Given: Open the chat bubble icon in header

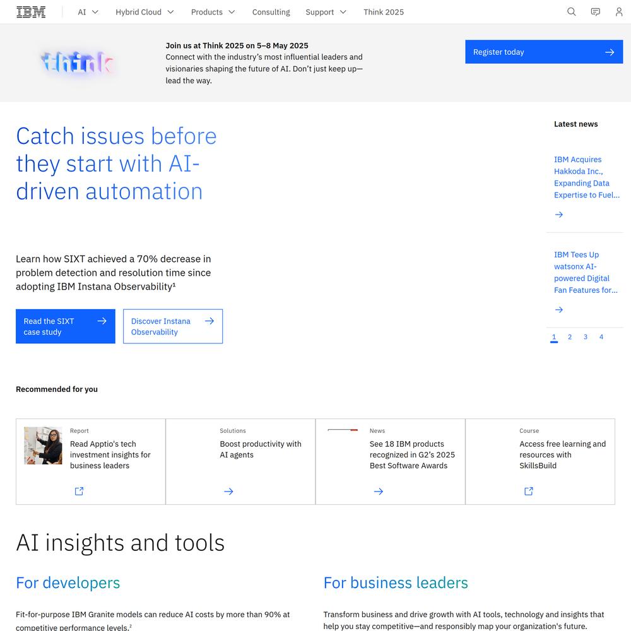Looking at the screenshot, I should [595, 11].
